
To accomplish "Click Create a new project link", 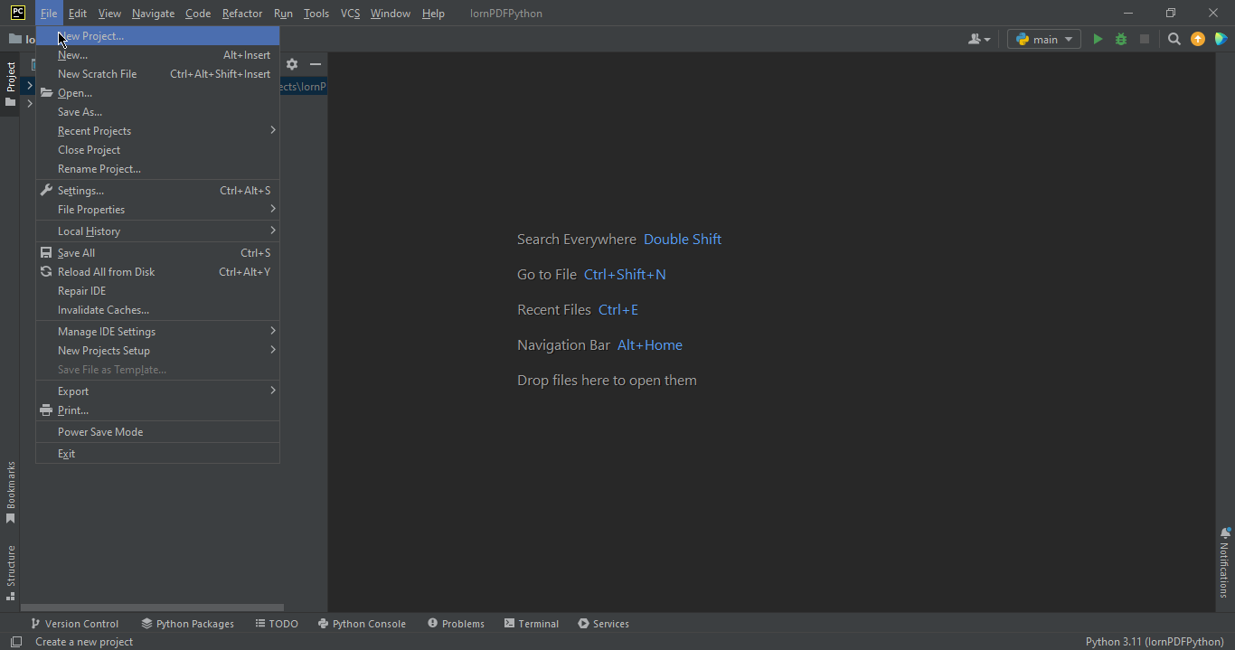I will click(83, 641).
